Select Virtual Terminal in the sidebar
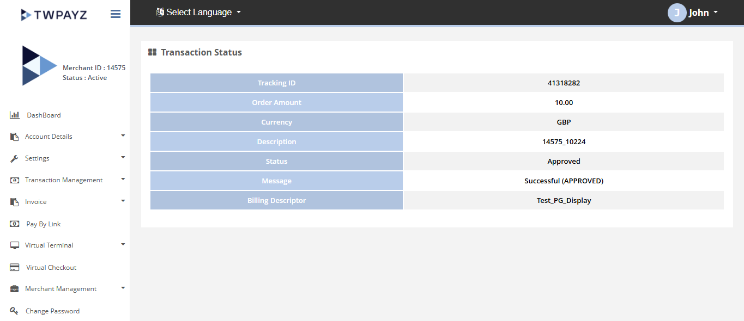 point(49,245)
